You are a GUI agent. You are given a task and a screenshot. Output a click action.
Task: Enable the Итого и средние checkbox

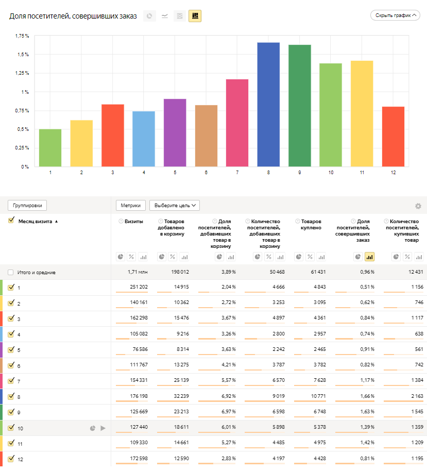(11, 272)
